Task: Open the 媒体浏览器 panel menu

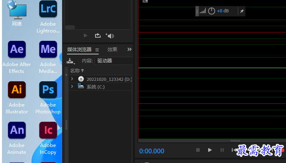Action: [97, 50]
